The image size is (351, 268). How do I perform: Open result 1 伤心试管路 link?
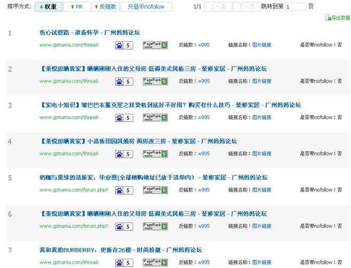90,33
